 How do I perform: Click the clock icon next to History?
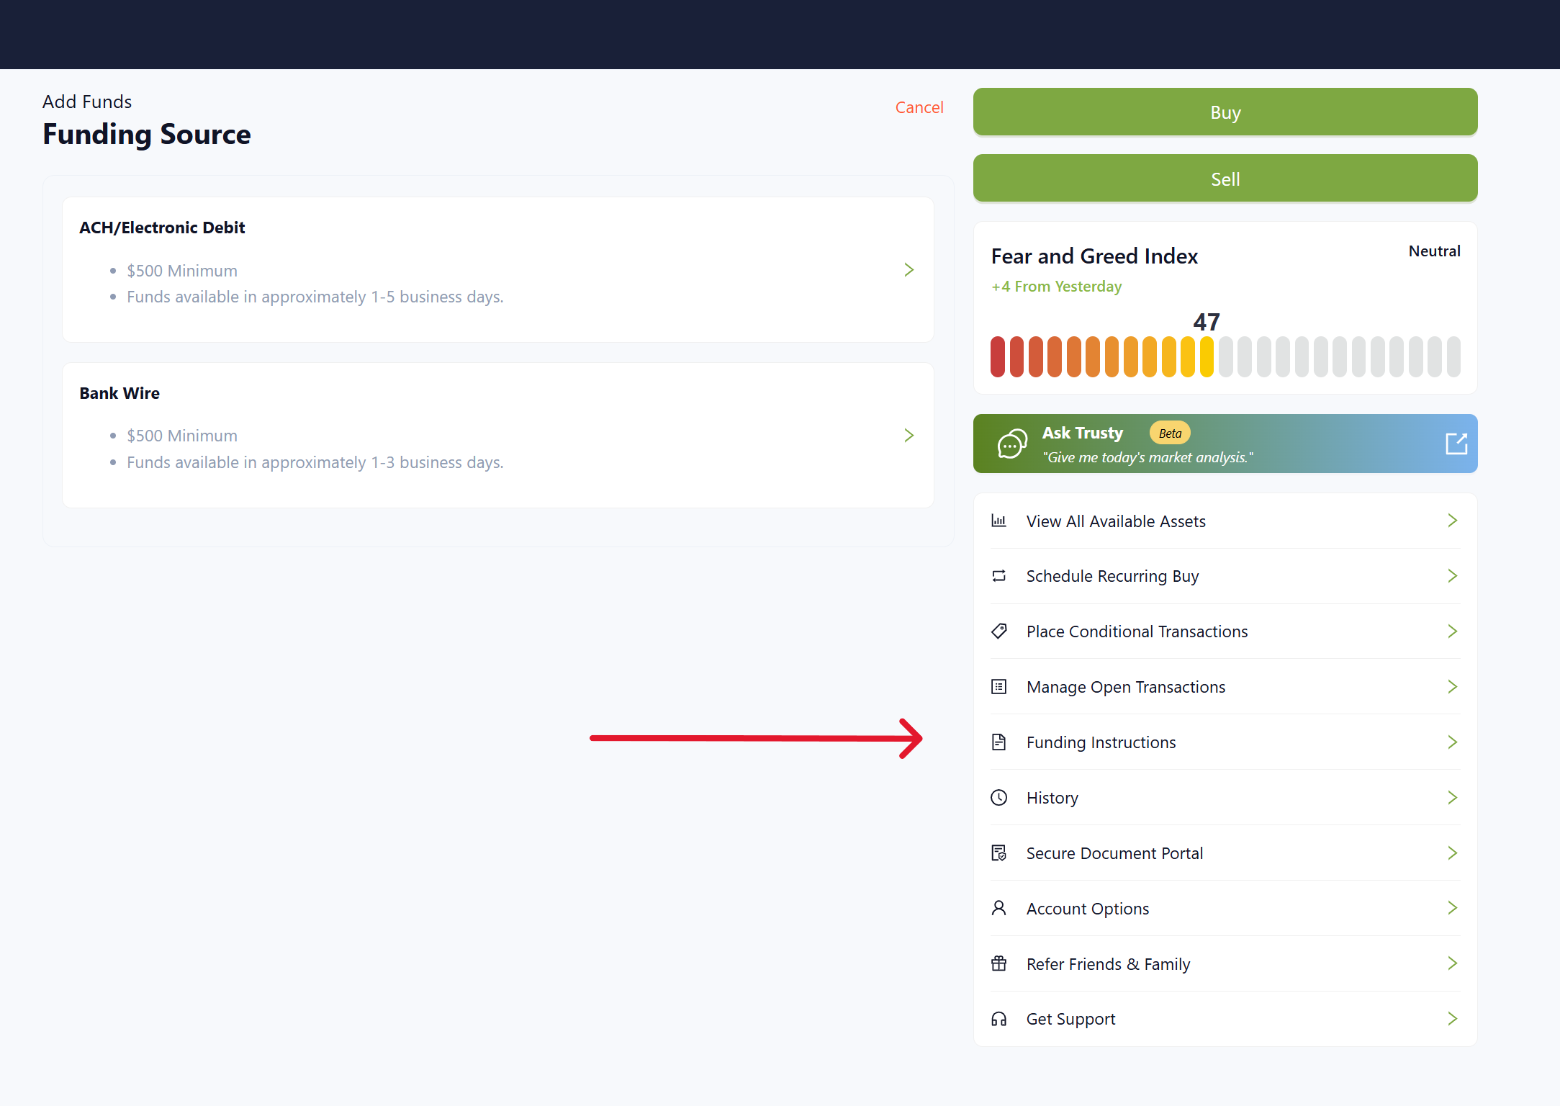coord(998,798)
